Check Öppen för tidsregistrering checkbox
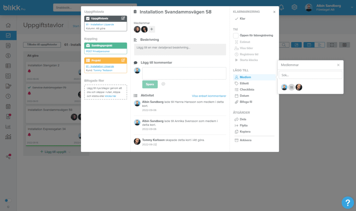This screenshot has width=356, height=211. [x=236, y=36]
